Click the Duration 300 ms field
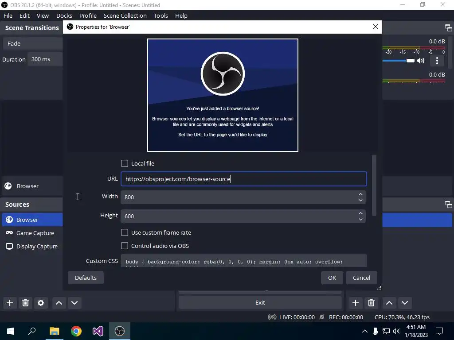 tap(45, 59)
